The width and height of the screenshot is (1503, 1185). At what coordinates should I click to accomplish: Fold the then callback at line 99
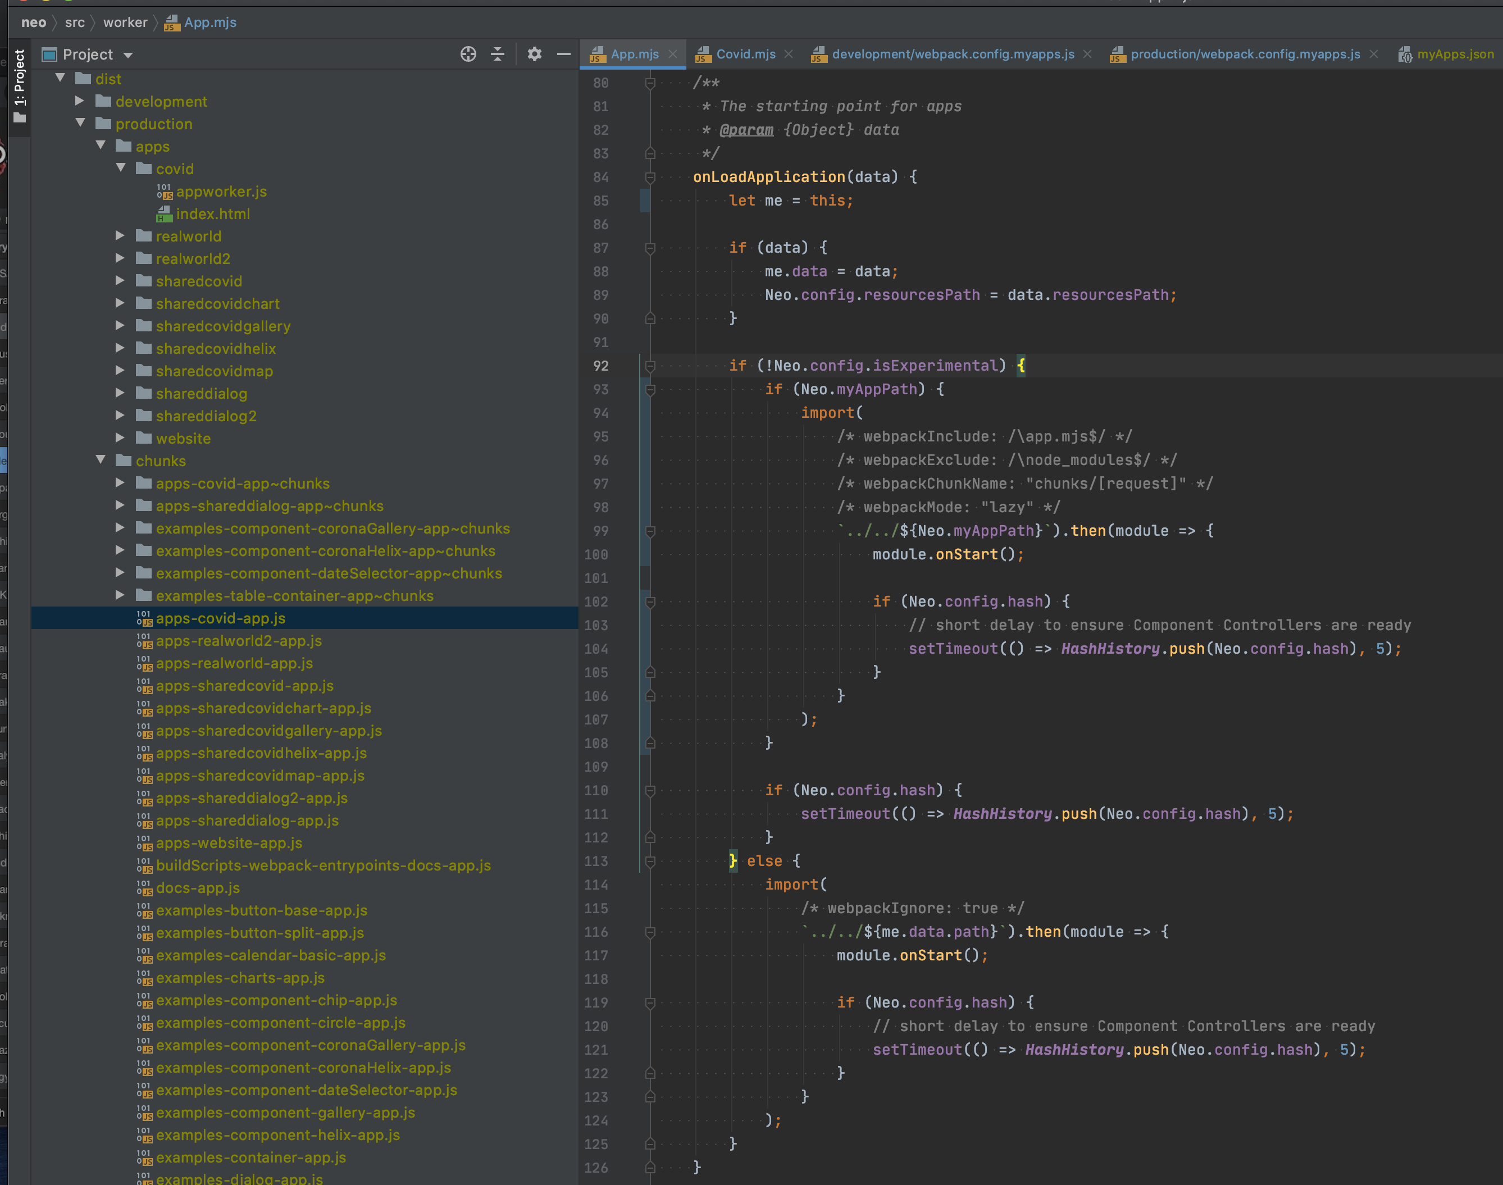coord(650,531)
